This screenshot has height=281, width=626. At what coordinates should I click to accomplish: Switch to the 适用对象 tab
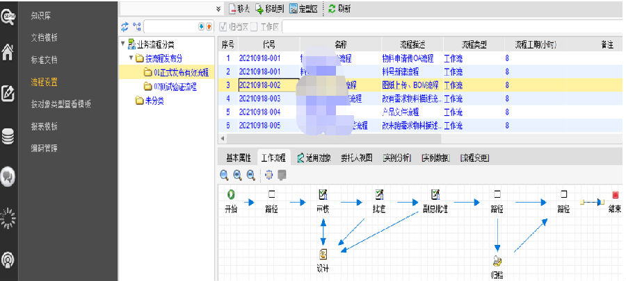click(314, 157)
